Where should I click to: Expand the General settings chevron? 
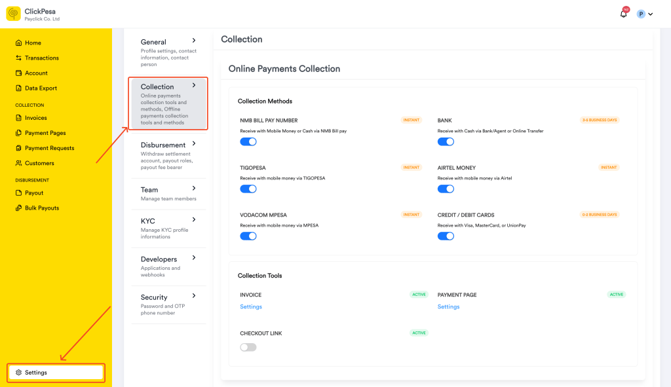pyautogui.click(x=194, y=40)
